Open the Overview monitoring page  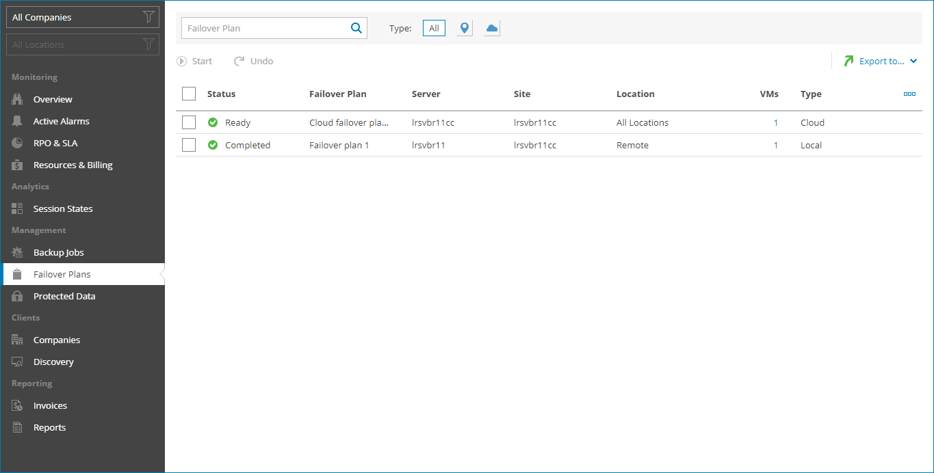(52, 99)
